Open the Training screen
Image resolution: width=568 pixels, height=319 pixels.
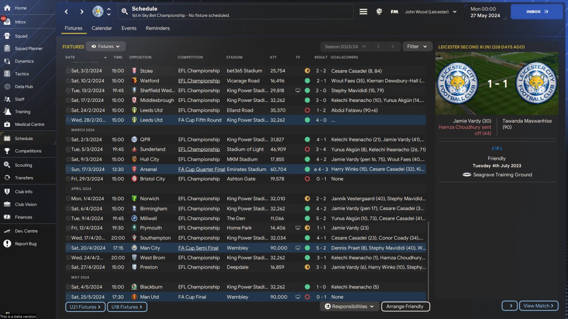pos(23,112)
